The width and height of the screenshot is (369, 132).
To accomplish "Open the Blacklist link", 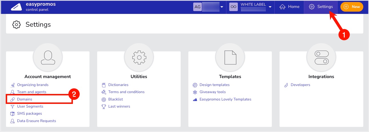I will click(x=115, y=99).
